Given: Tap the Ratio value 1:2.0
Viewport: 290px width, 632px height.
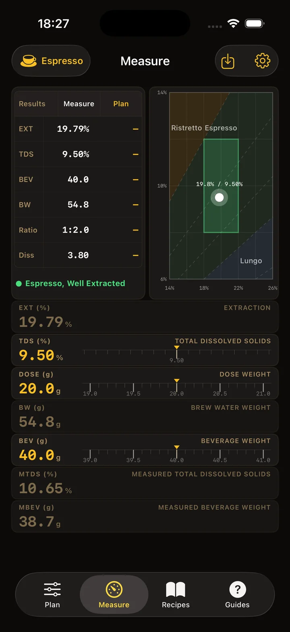Looking at the screenshot, I should coord(76,230).
